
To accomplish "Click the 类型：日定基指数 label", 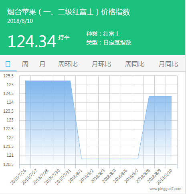I will pyautogui.click(x=109, y=42).
